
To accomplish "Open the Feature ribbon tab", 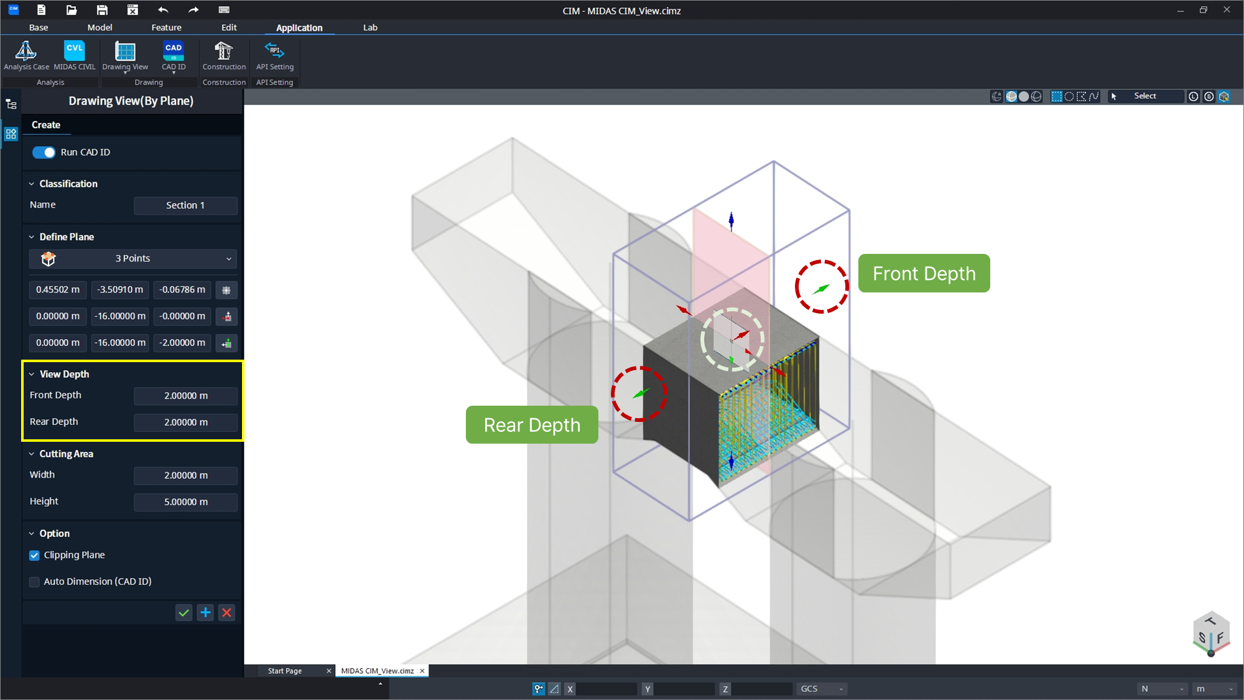I will point(166,27).
